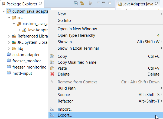
Task: Collapse All in Package Explorer toolbar
Action: [76, 3]
